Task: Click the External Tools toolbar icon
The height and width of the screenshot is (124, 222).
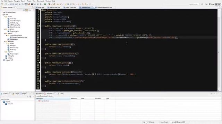Action: [x=49, y=4]
